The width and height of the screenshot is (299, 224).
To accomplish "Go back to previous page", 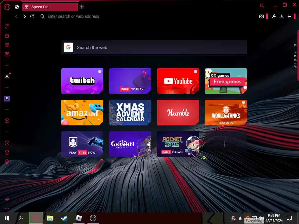I will coord(17,16).
